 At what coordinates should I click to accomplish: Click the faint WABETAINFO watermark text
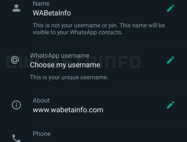coord(73,62)
